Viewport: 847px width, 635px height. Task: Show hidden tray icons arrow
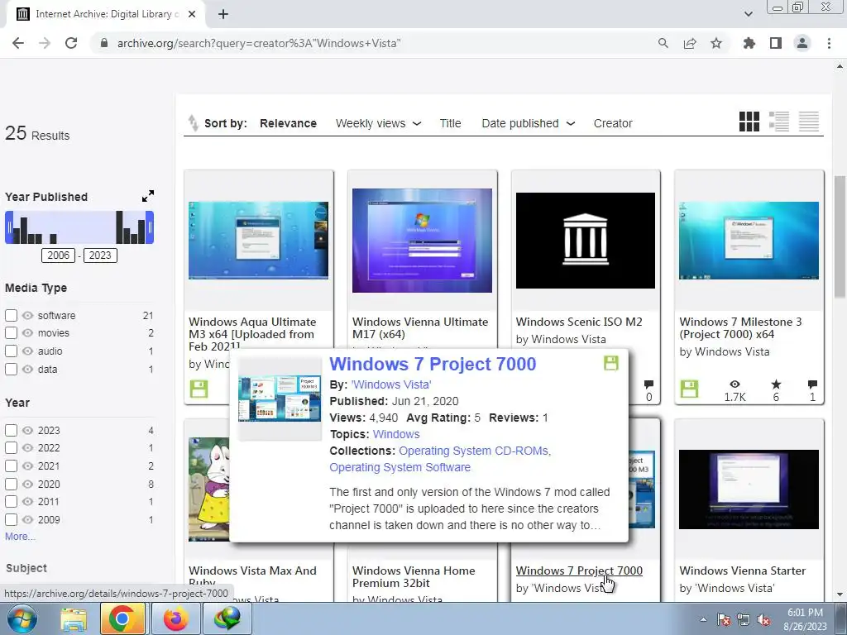tap(703, 619)
